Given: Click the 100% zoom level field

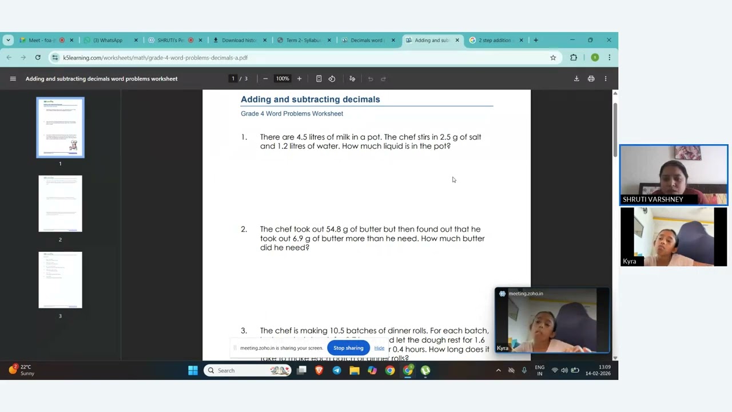Looking at the screenshot, I should point(283,79).
